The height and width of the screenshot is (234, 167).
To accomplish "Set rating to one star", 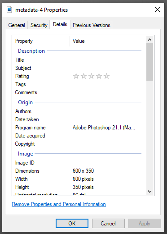I will (76, 76).
